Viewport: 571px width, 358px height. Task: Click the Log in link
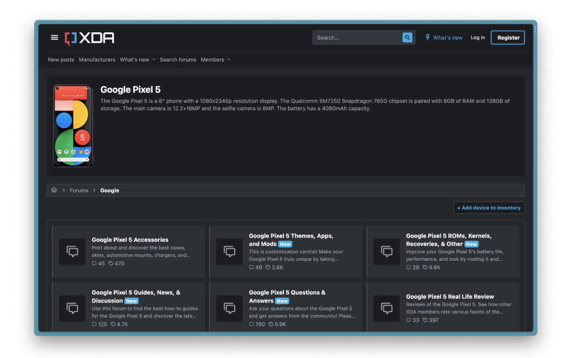(x=478, y=37)
